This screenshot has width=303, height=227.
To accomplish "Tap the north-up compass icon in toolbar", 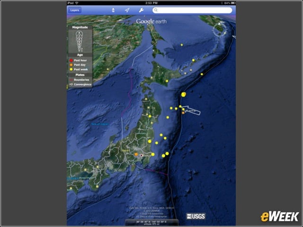I will (x=113, y=10).
